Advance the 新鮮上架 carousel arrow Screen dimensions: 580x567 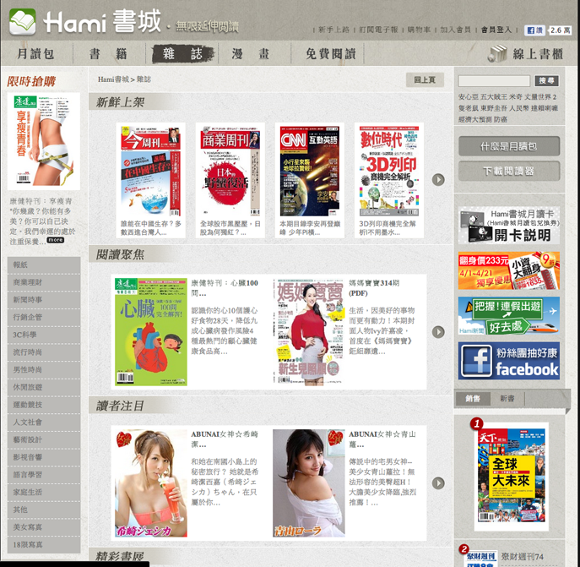coord(438,180)
